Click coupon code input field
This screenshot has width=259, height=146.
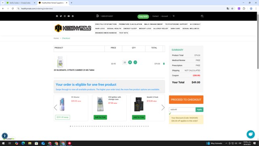(x=182, y=109)
